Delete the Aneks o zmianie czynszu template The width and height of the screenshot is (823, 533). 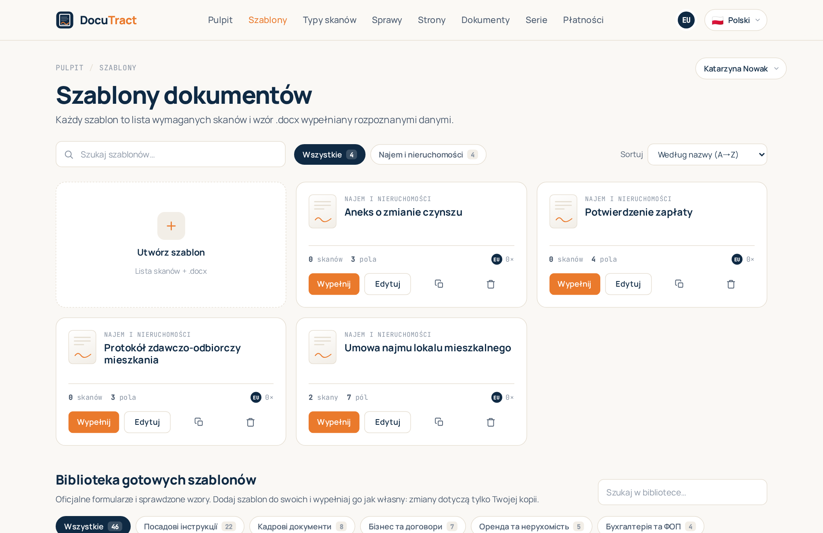pyautogui.click(x=491, y=284)
